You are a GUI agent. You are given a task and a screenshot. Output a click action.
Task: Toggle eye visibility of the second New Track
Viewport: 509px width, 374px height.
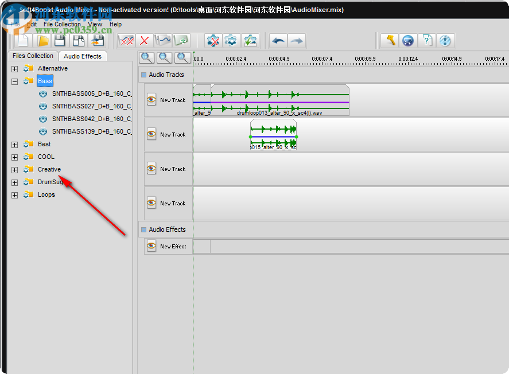pos(151,134)
